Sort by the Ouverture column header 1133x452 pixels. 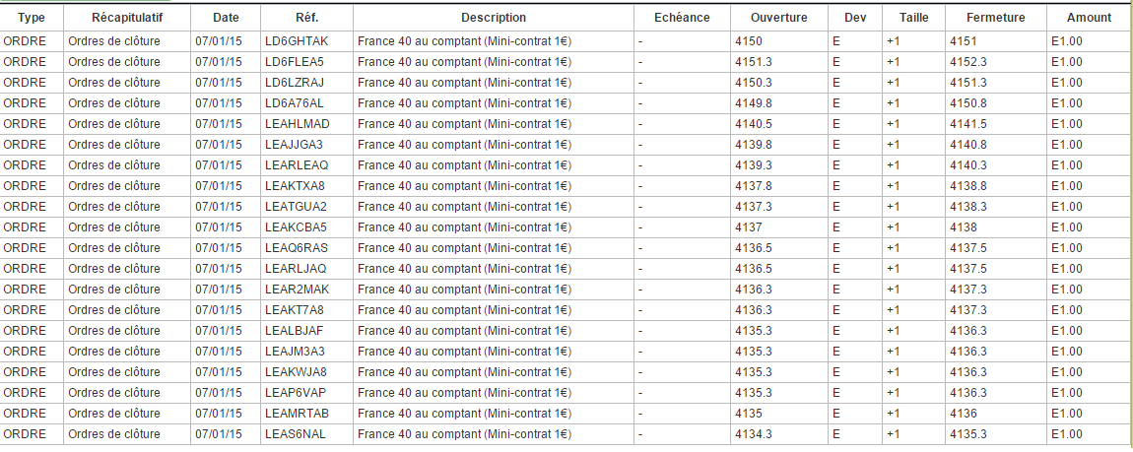(x=778, y=18)
